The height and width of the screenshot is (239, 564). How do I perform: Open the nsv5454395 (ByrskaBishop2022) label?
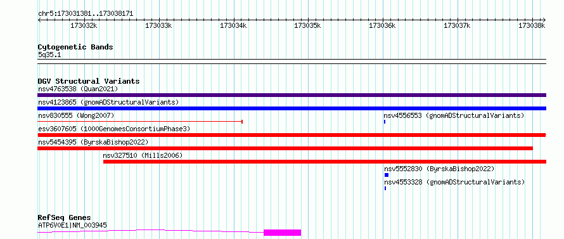coord(93,142)
